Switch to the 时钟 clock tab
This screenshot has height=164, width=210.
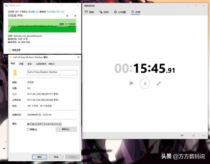pos(104,12)
